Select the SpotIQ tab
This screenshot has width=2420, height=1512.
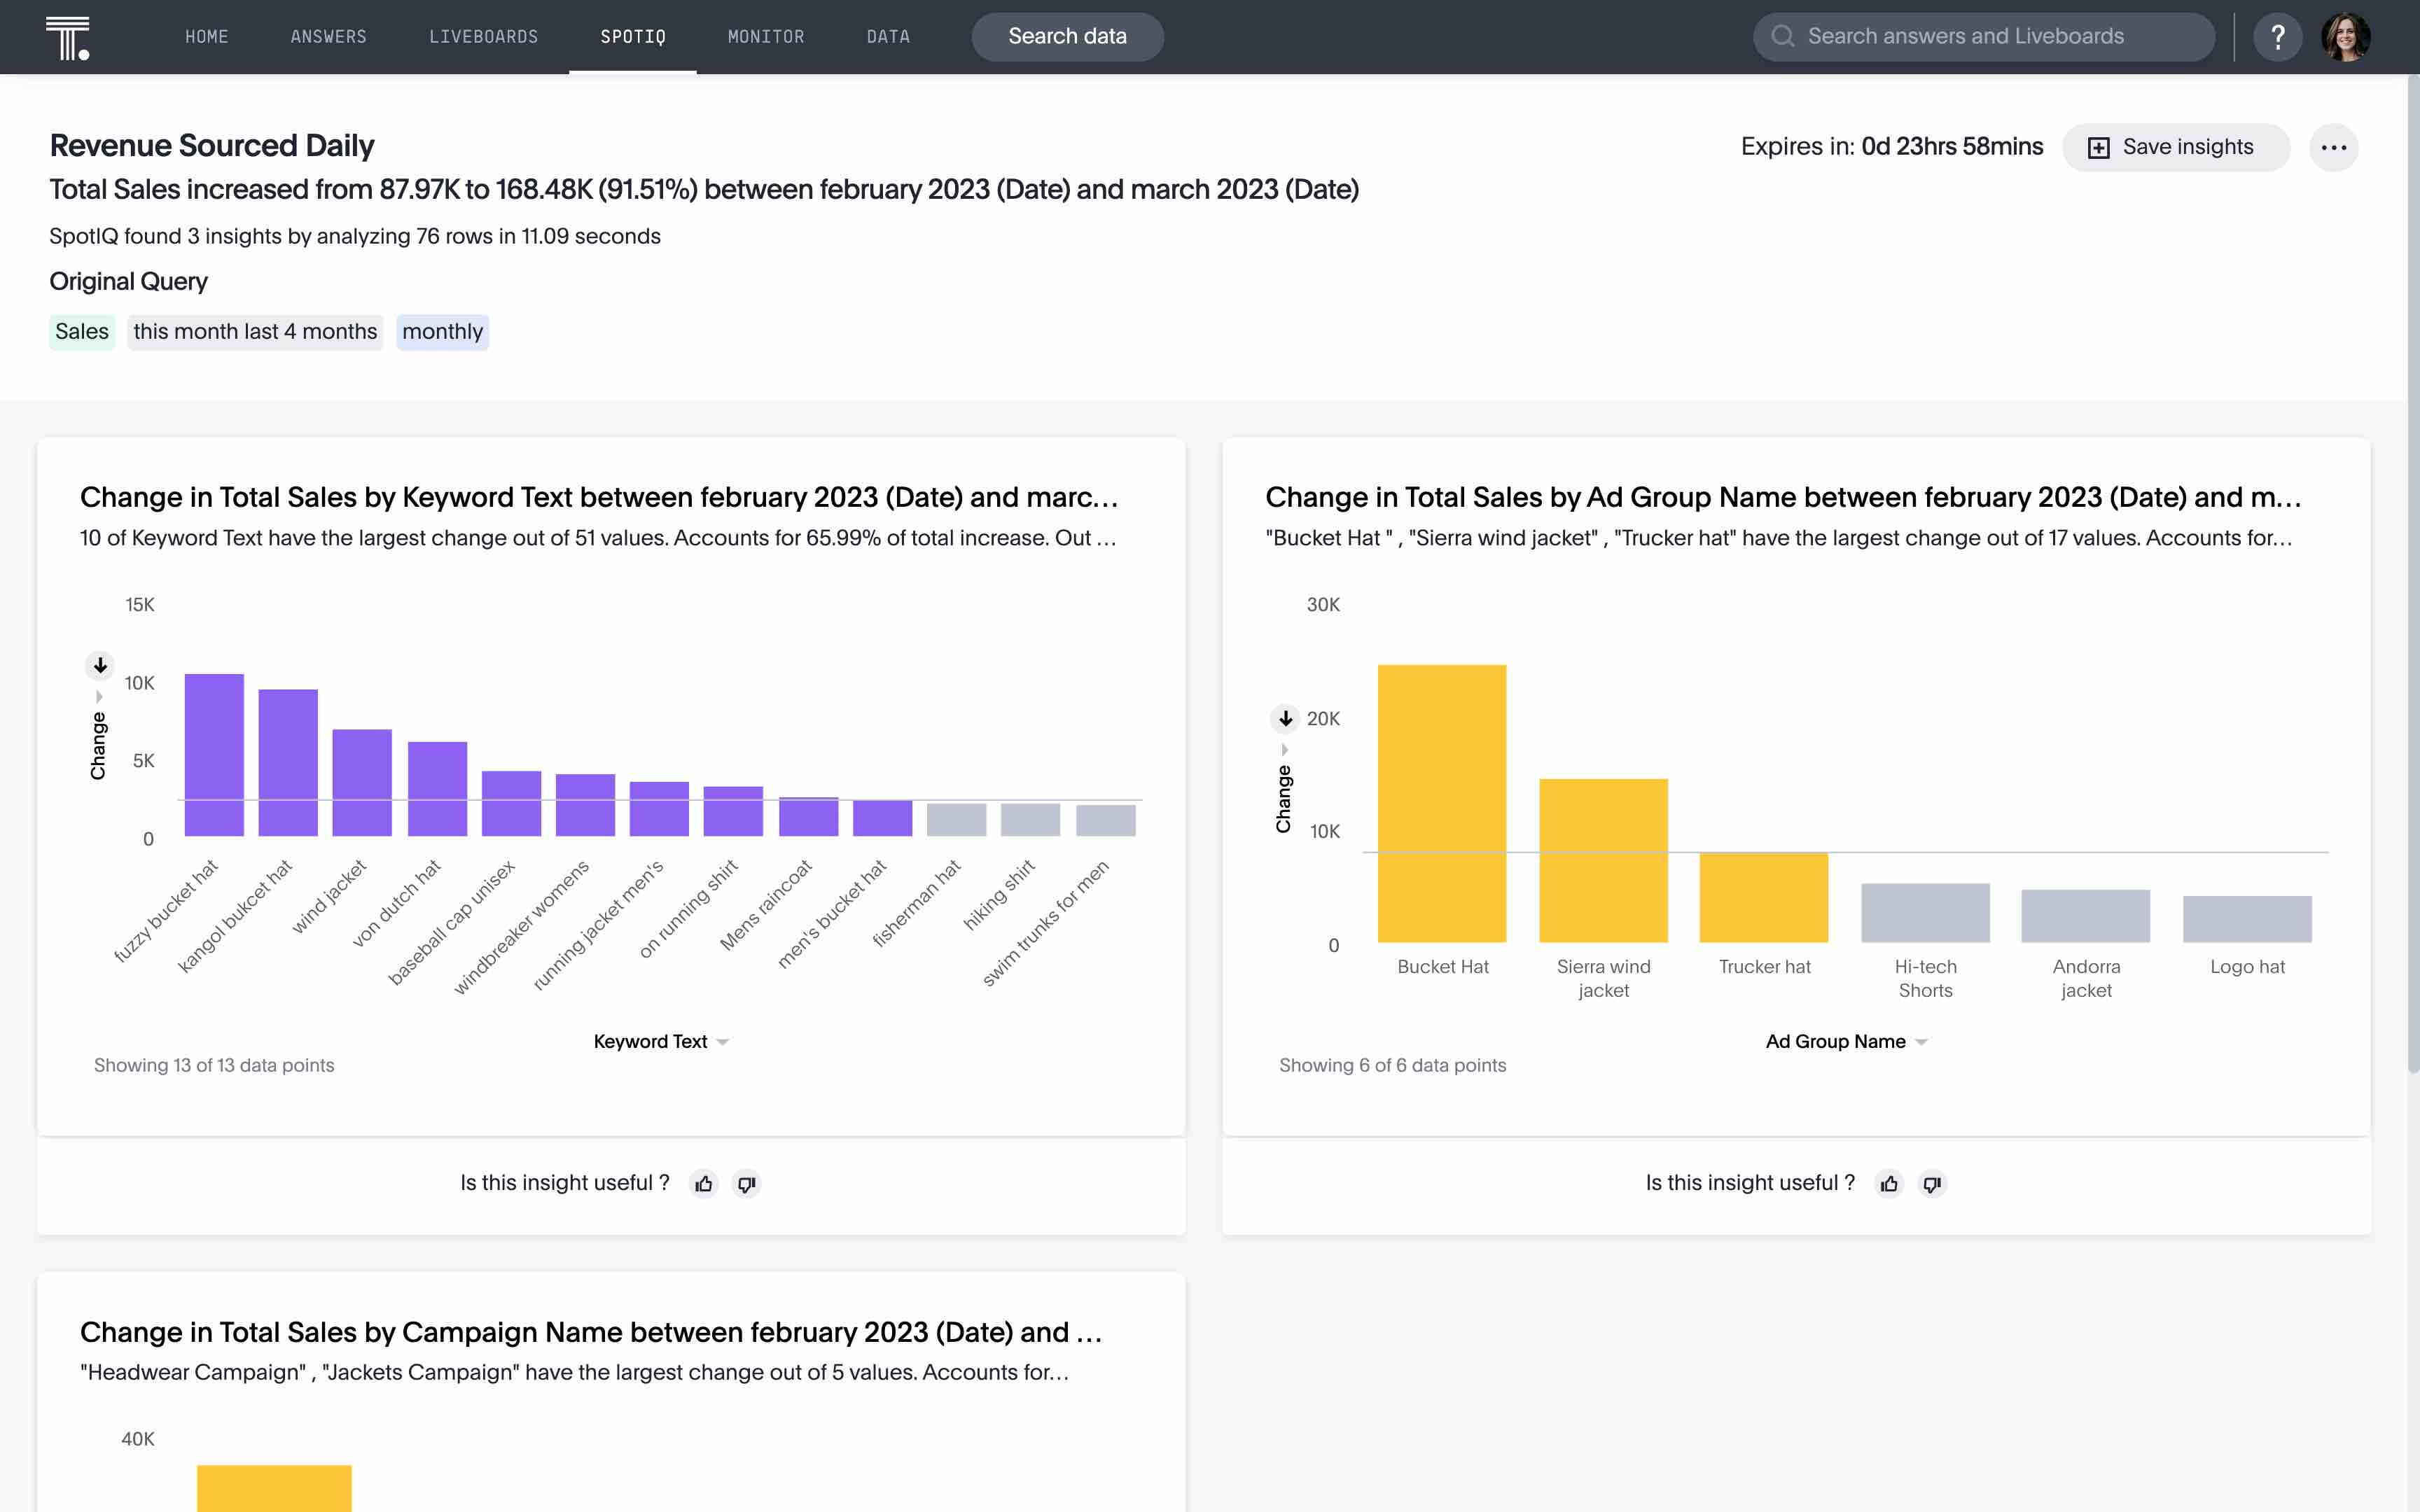(x=633, y=37)
